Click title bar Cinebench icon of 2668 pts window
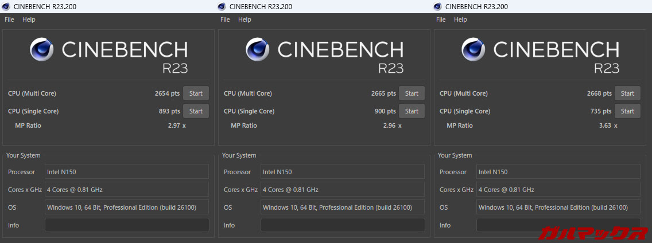 pyautogui.click(x=437, y=6)
